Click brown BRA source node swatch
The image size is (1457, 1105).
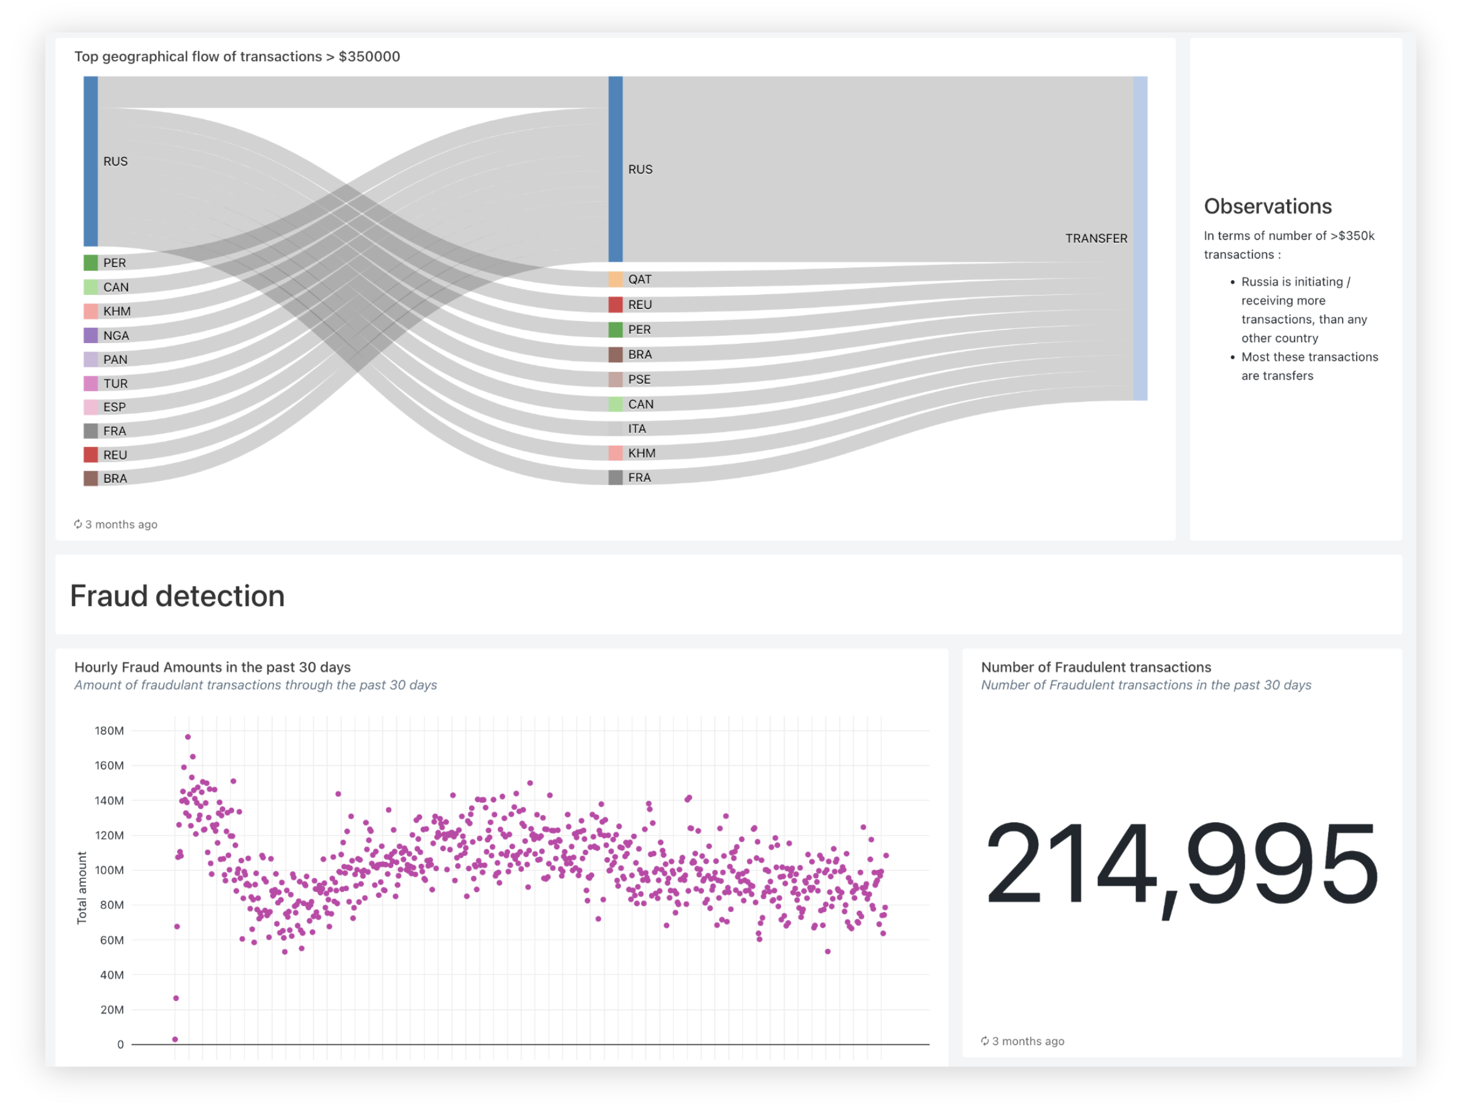click(x=91, y=478)
